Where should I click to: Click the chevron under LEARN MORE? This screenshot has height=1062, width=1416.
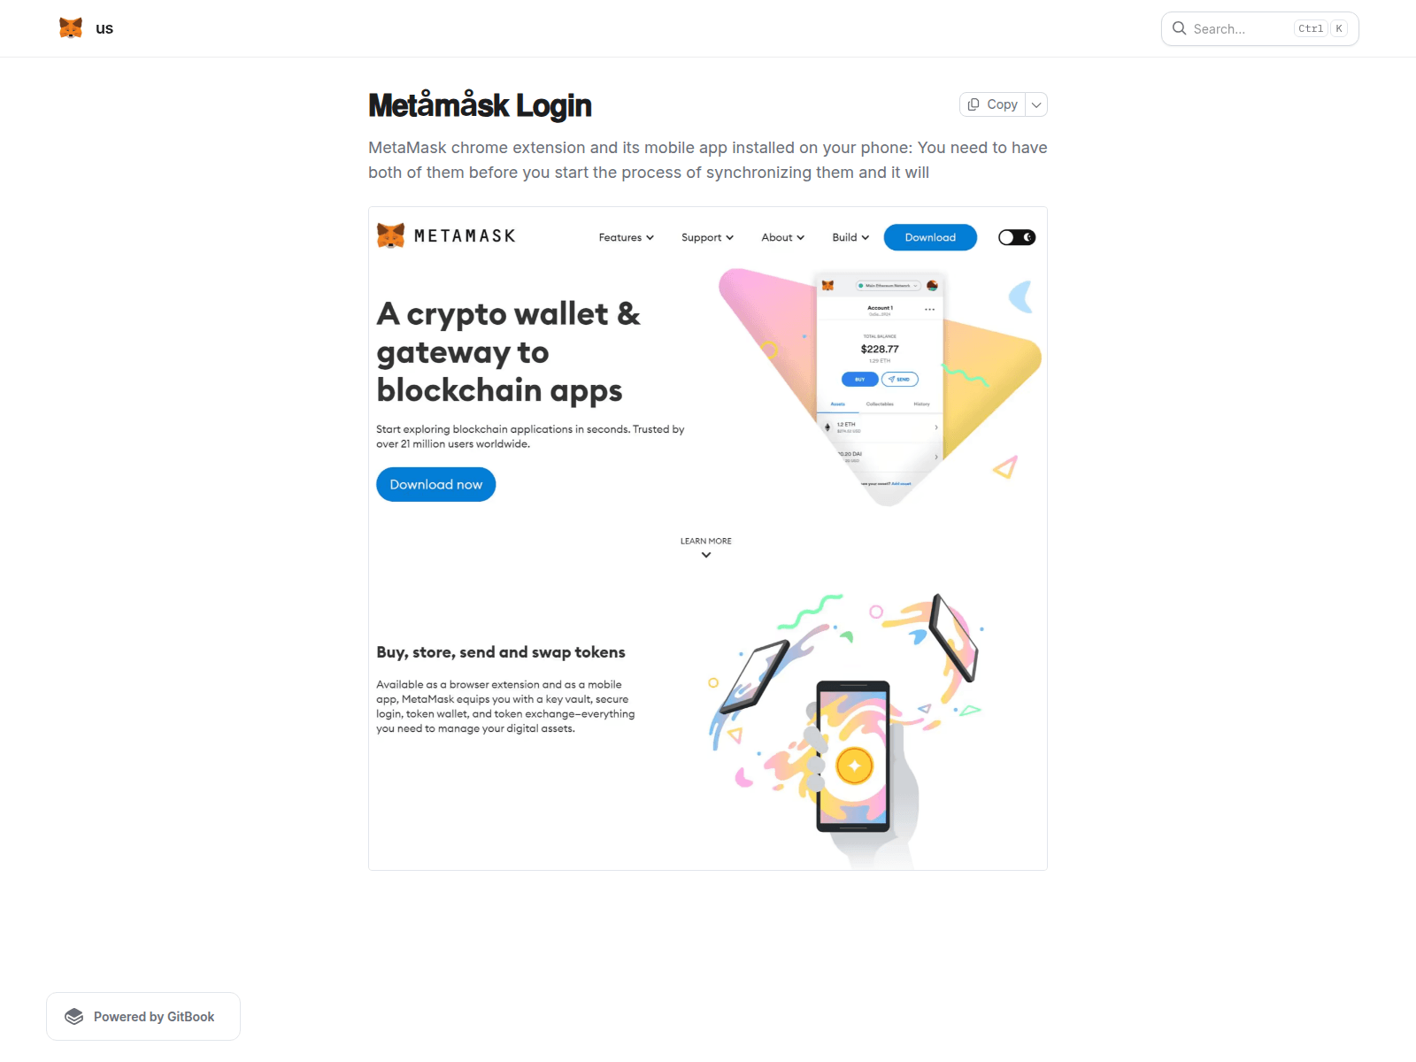[706, 555]
